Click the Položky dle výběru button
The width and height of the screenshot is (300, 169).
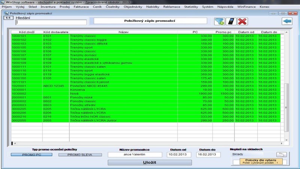[260, 161]
